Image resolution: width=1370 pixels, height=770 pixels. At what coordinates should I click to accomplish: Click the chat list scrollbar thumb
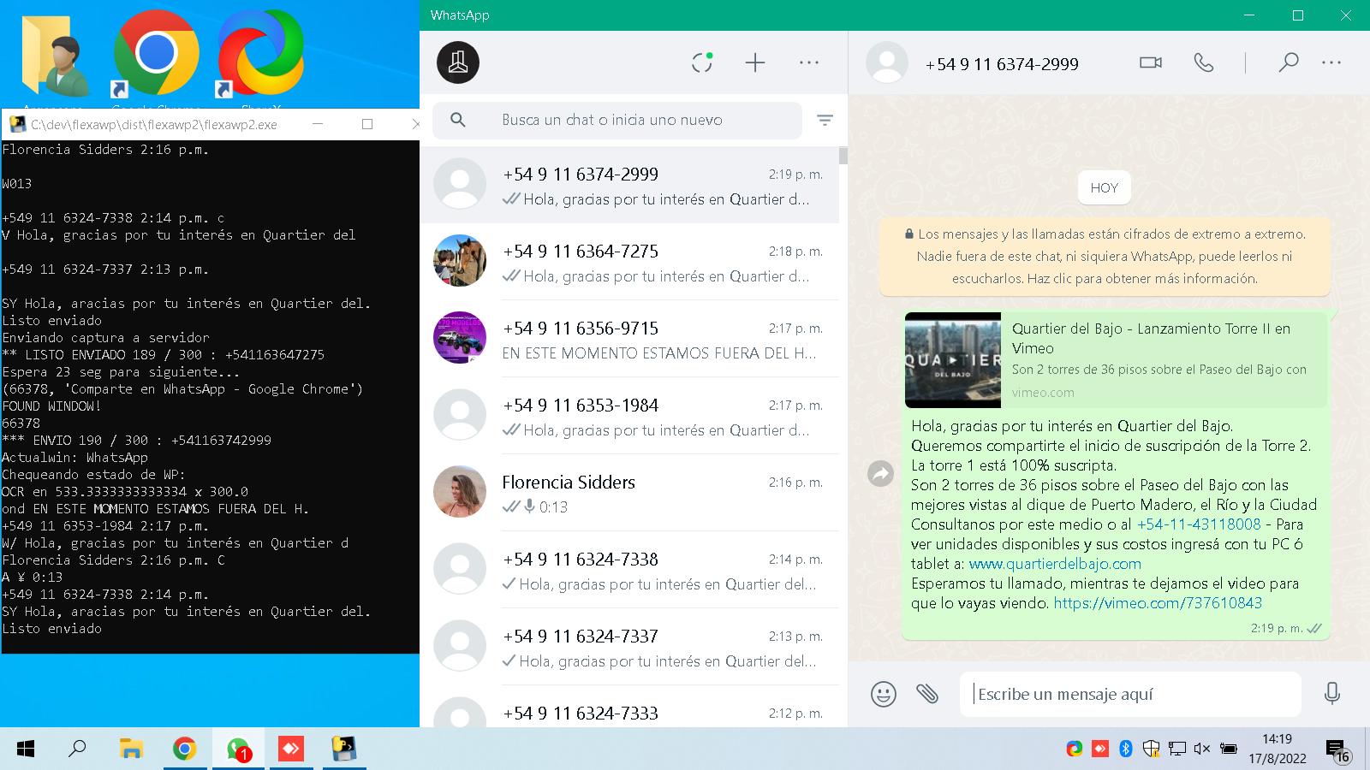pos(843,155)
